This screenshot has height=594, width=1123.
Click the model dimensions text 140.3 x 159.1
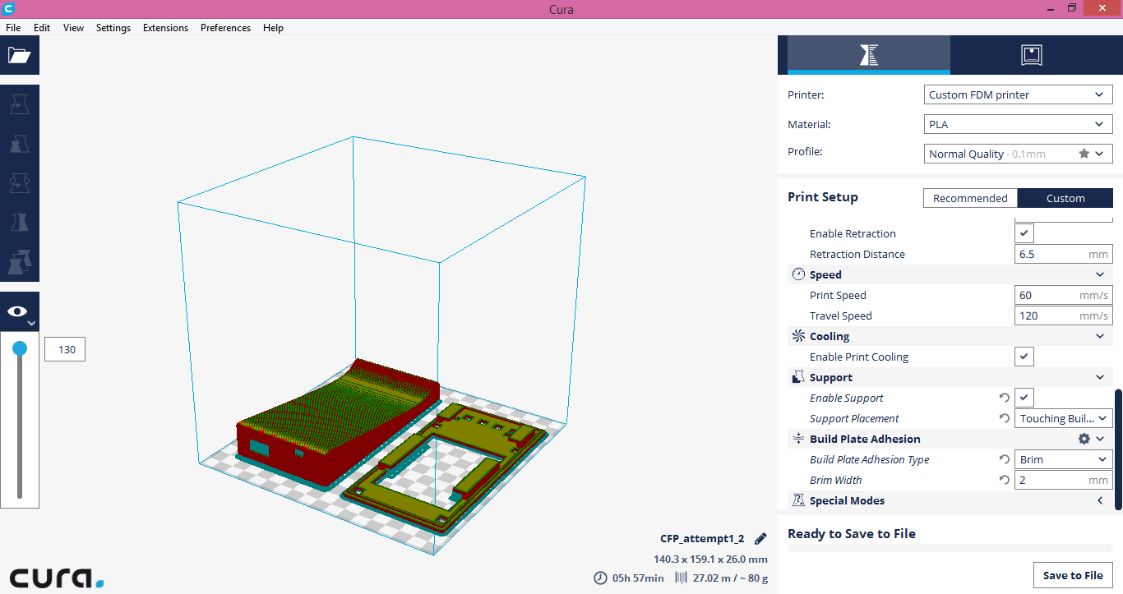pos(710,559)
